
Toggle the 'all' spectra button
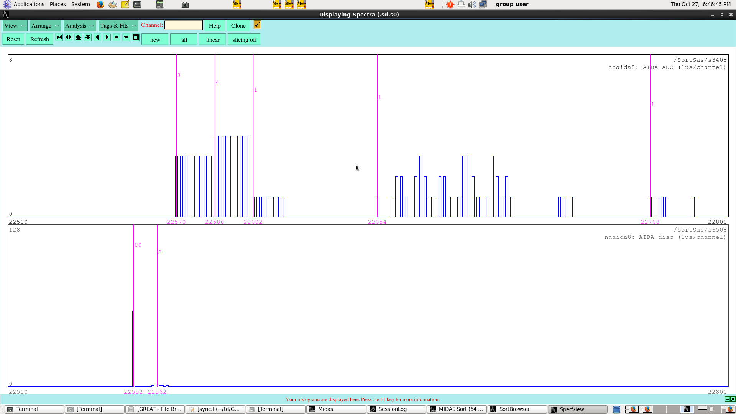coord(184,39)
